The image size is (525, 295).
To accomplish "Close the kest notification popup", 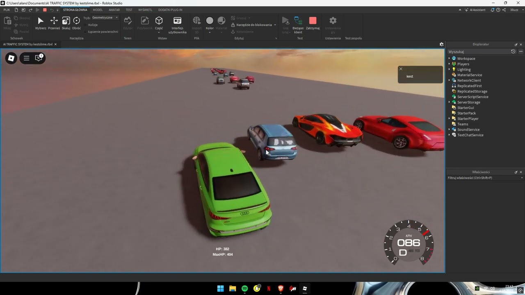I will [x=401, y=69].
